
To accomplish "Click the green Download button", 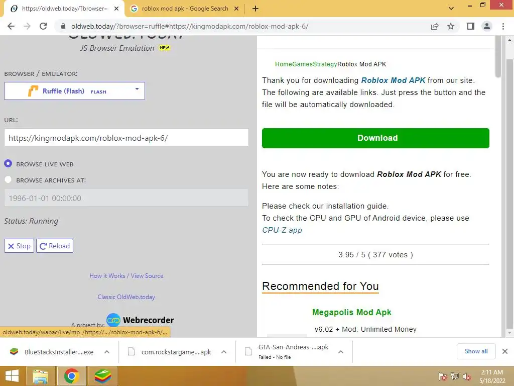I will 375,138.
